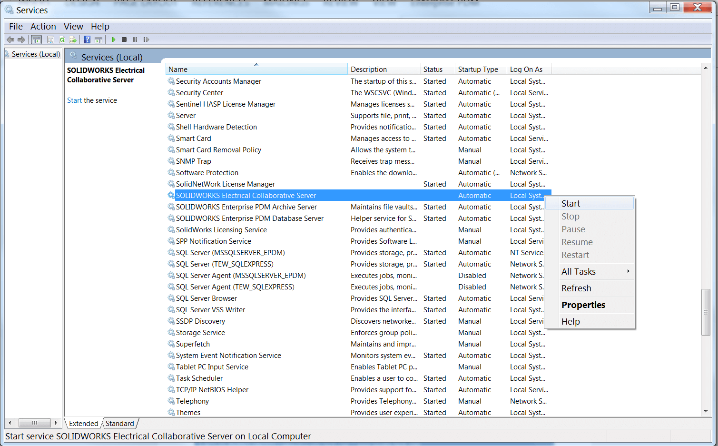This screenshot has width=718, height=446.
Task: Choose Start in the context menu
Action: [x=590, y=203]
